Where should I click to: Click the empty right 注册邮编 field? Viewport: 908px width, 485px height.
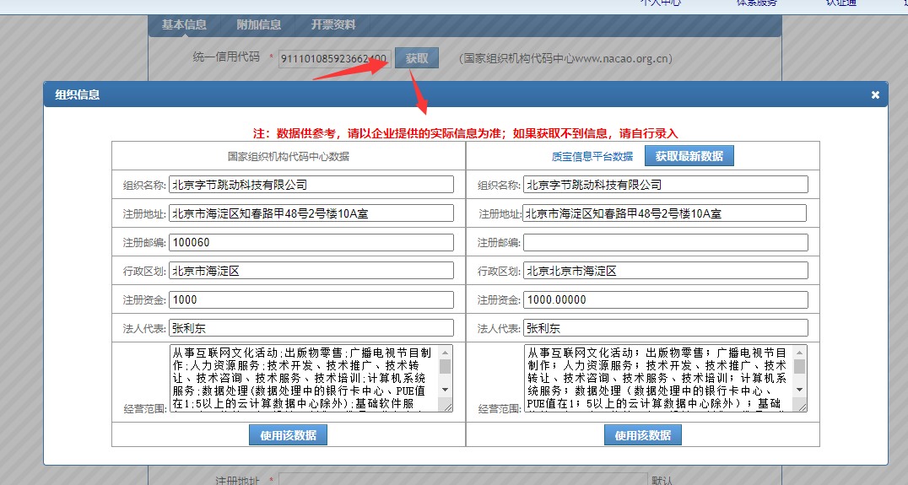tap(666, 242)
